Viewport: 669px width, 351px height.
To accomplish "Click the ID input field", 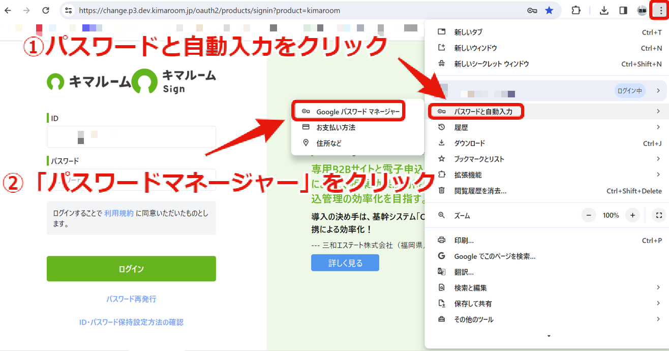I will pyautogui.click(x=131, y=137).
